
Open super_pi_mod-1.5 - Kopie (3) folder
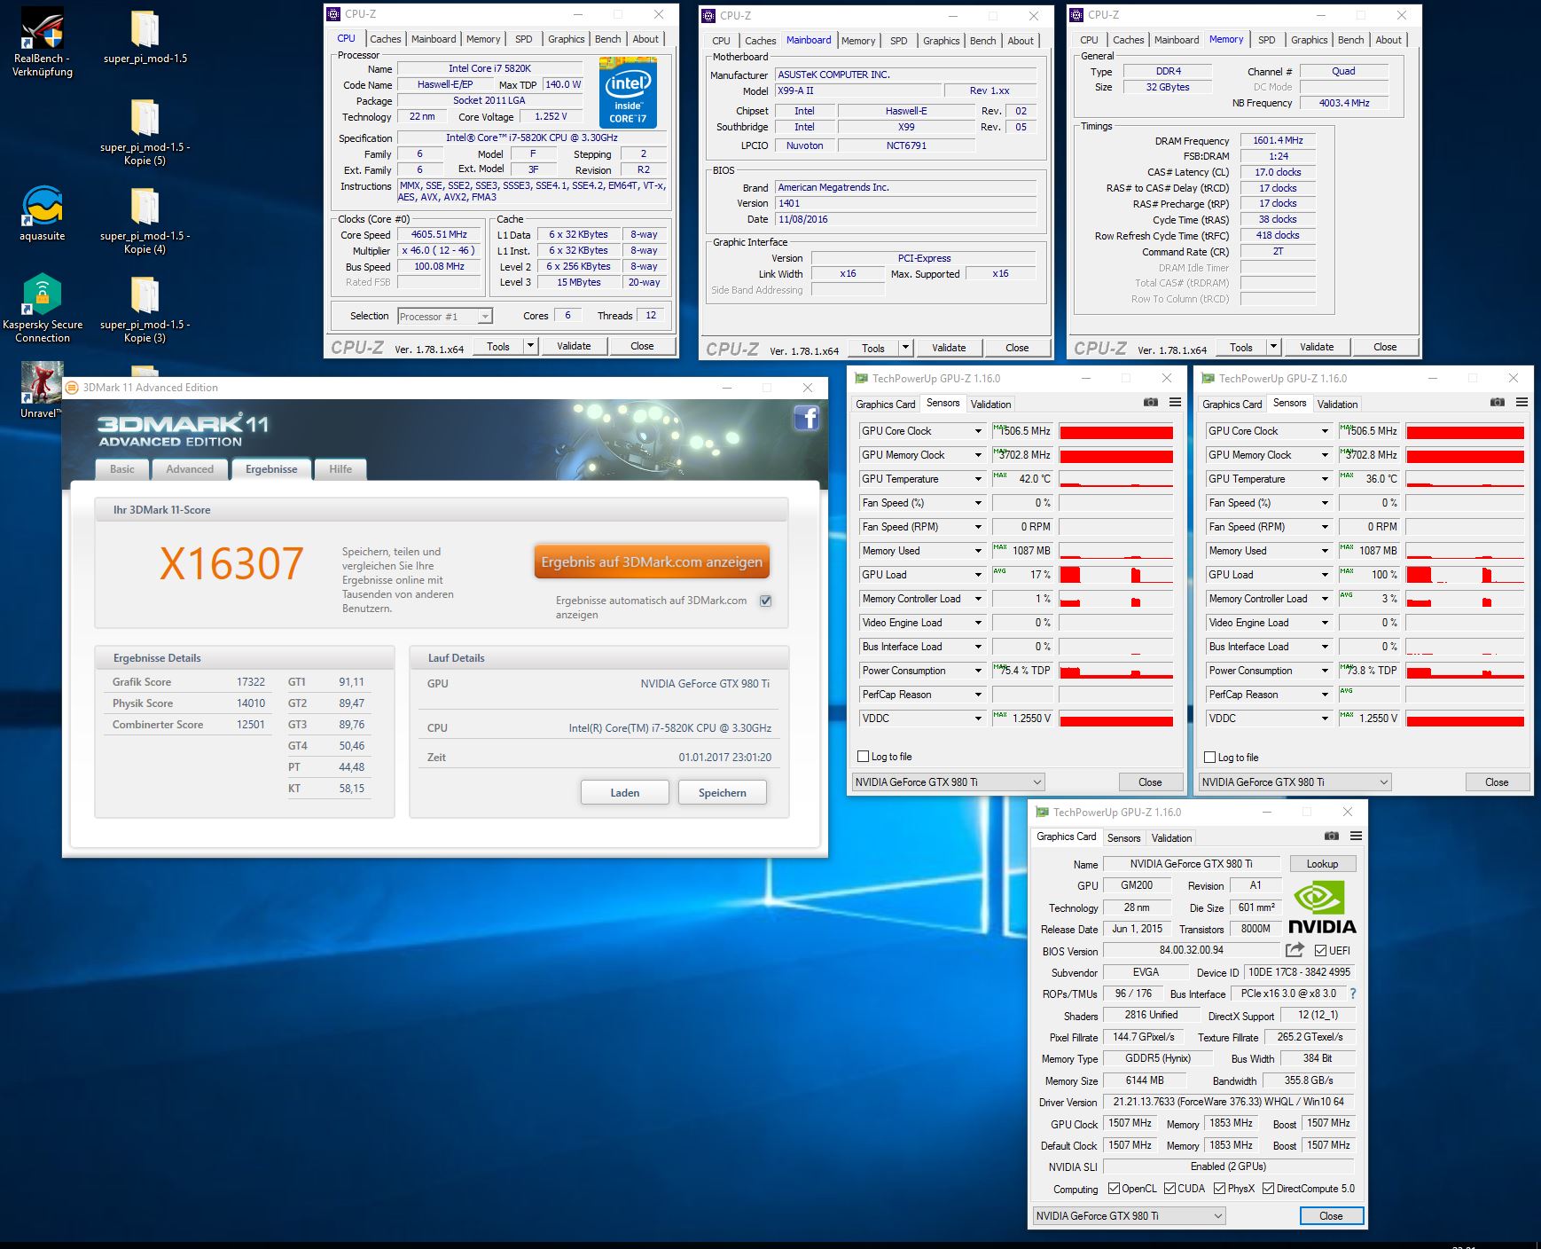point(145,309)
